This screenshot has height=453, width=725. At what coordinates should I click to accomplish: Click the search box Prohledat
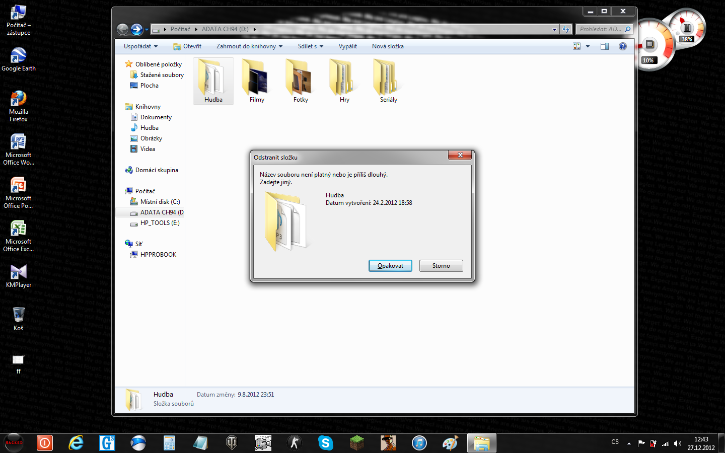[x=604, y=29]
